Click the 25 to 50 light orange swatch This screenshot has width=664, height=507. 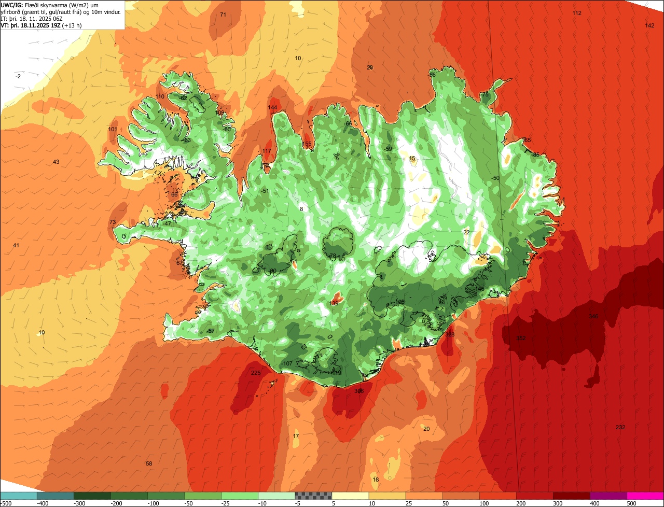423,496
